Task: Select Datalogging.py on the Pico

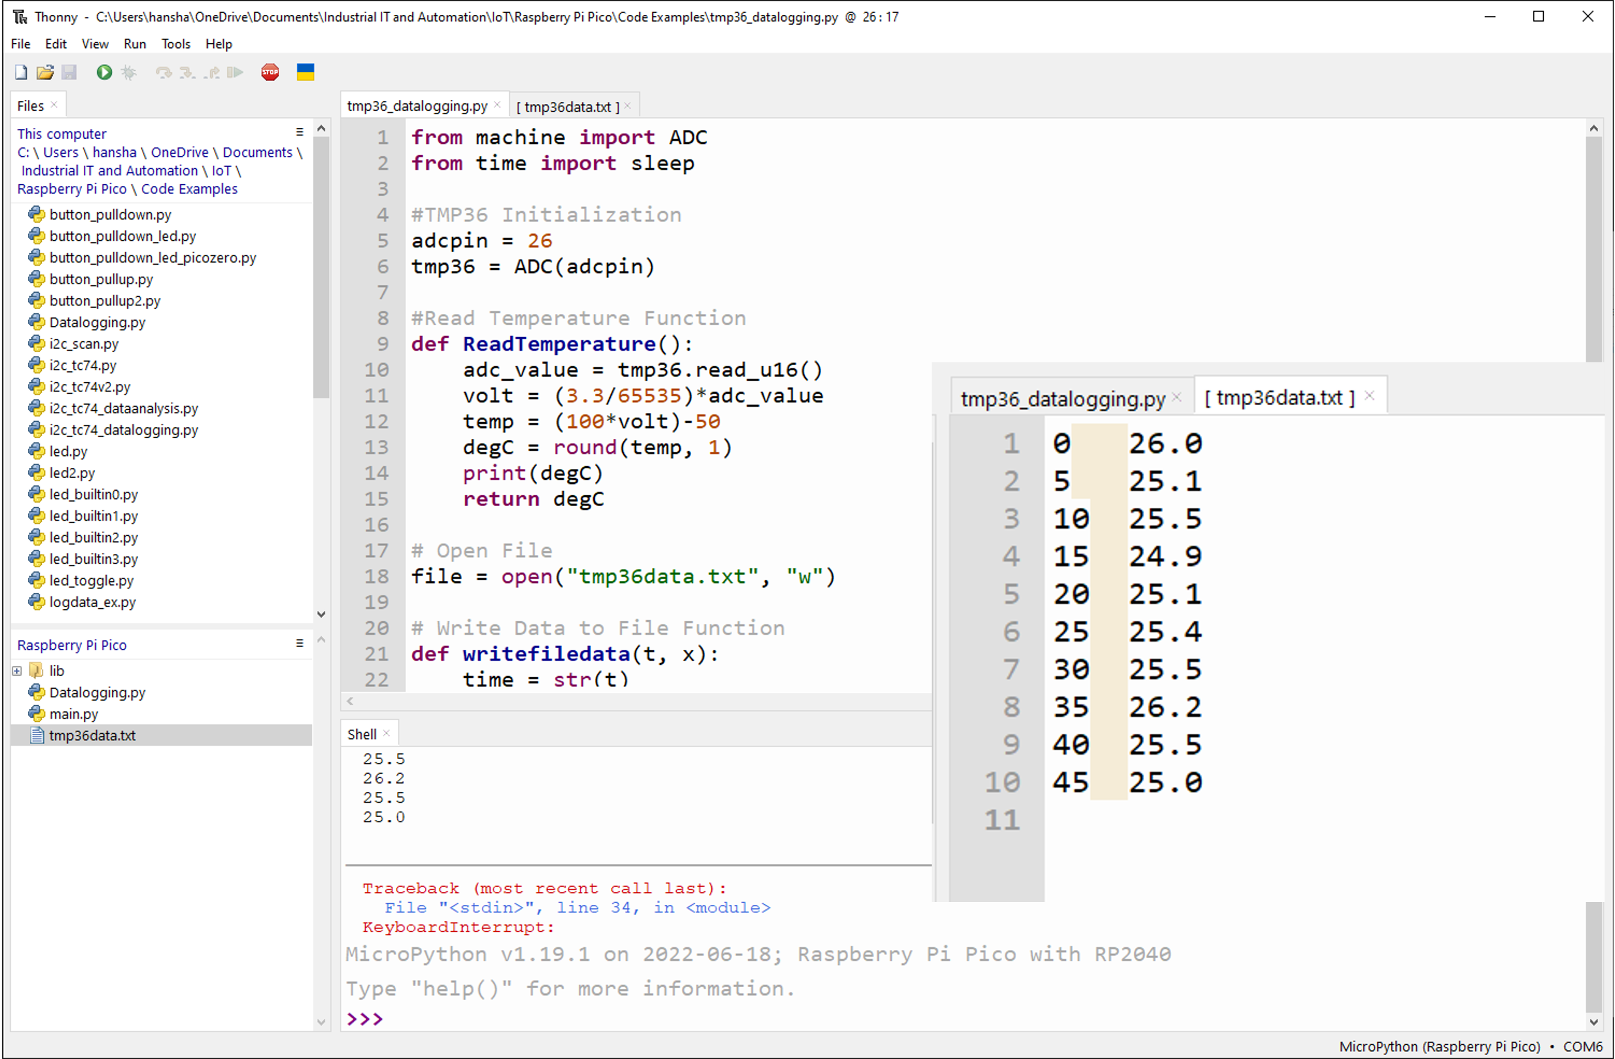Action: point(97,693)
